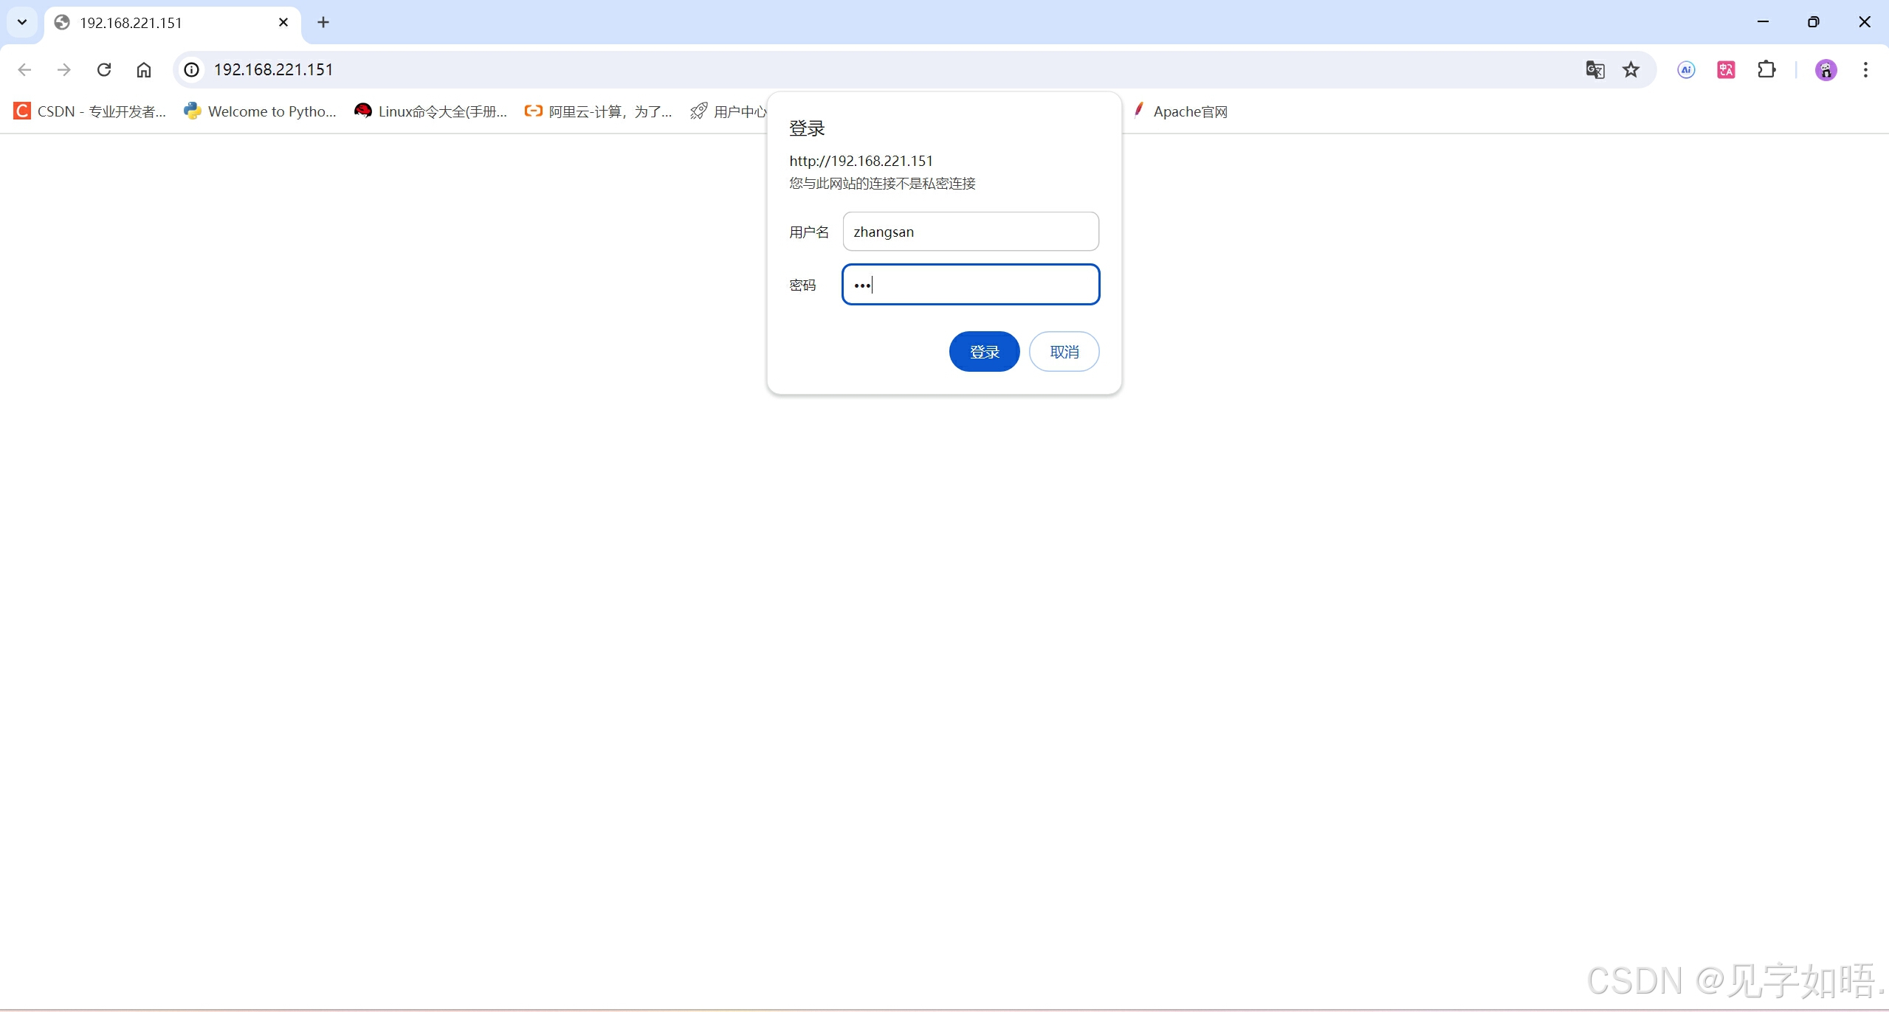Go to the browser home page
This screenshot has width=1889, height=1012.
(x=144, y=69)
